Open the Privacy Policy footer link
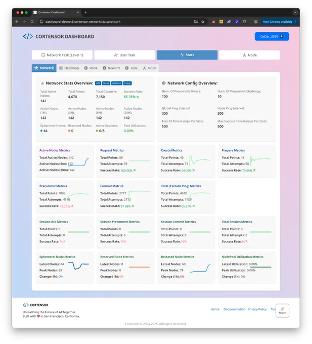This screenshot has height=344, width=312. tap(257, 309)
